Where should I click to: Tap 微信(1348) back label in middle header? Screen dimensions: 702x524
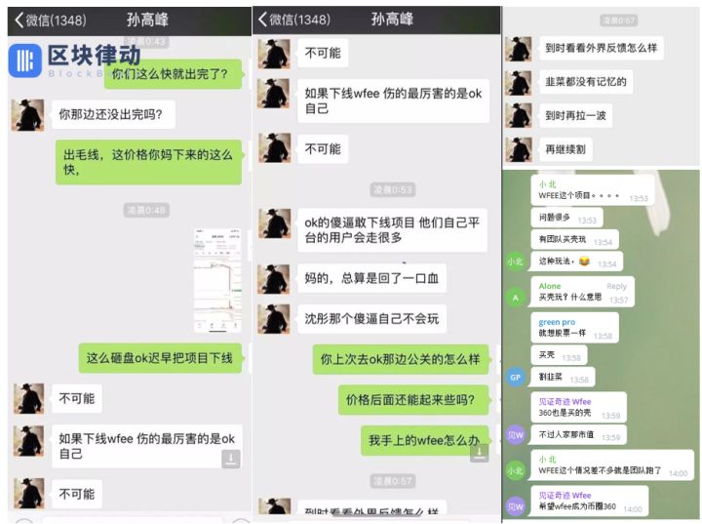point(300,20)
